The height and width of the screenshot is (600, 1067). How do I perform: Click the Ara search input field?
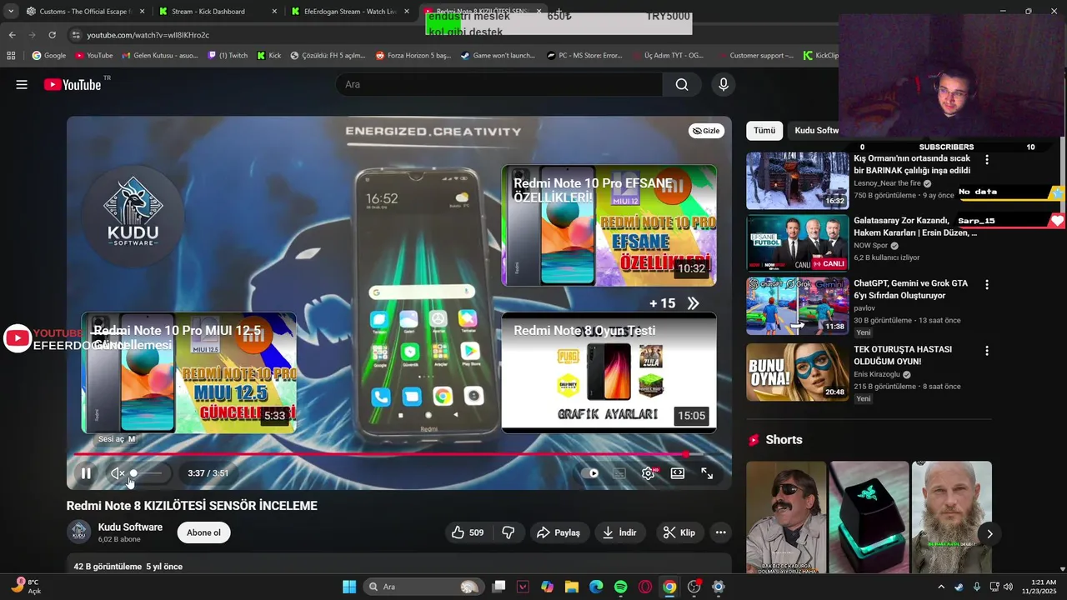[x=498, y=84]
